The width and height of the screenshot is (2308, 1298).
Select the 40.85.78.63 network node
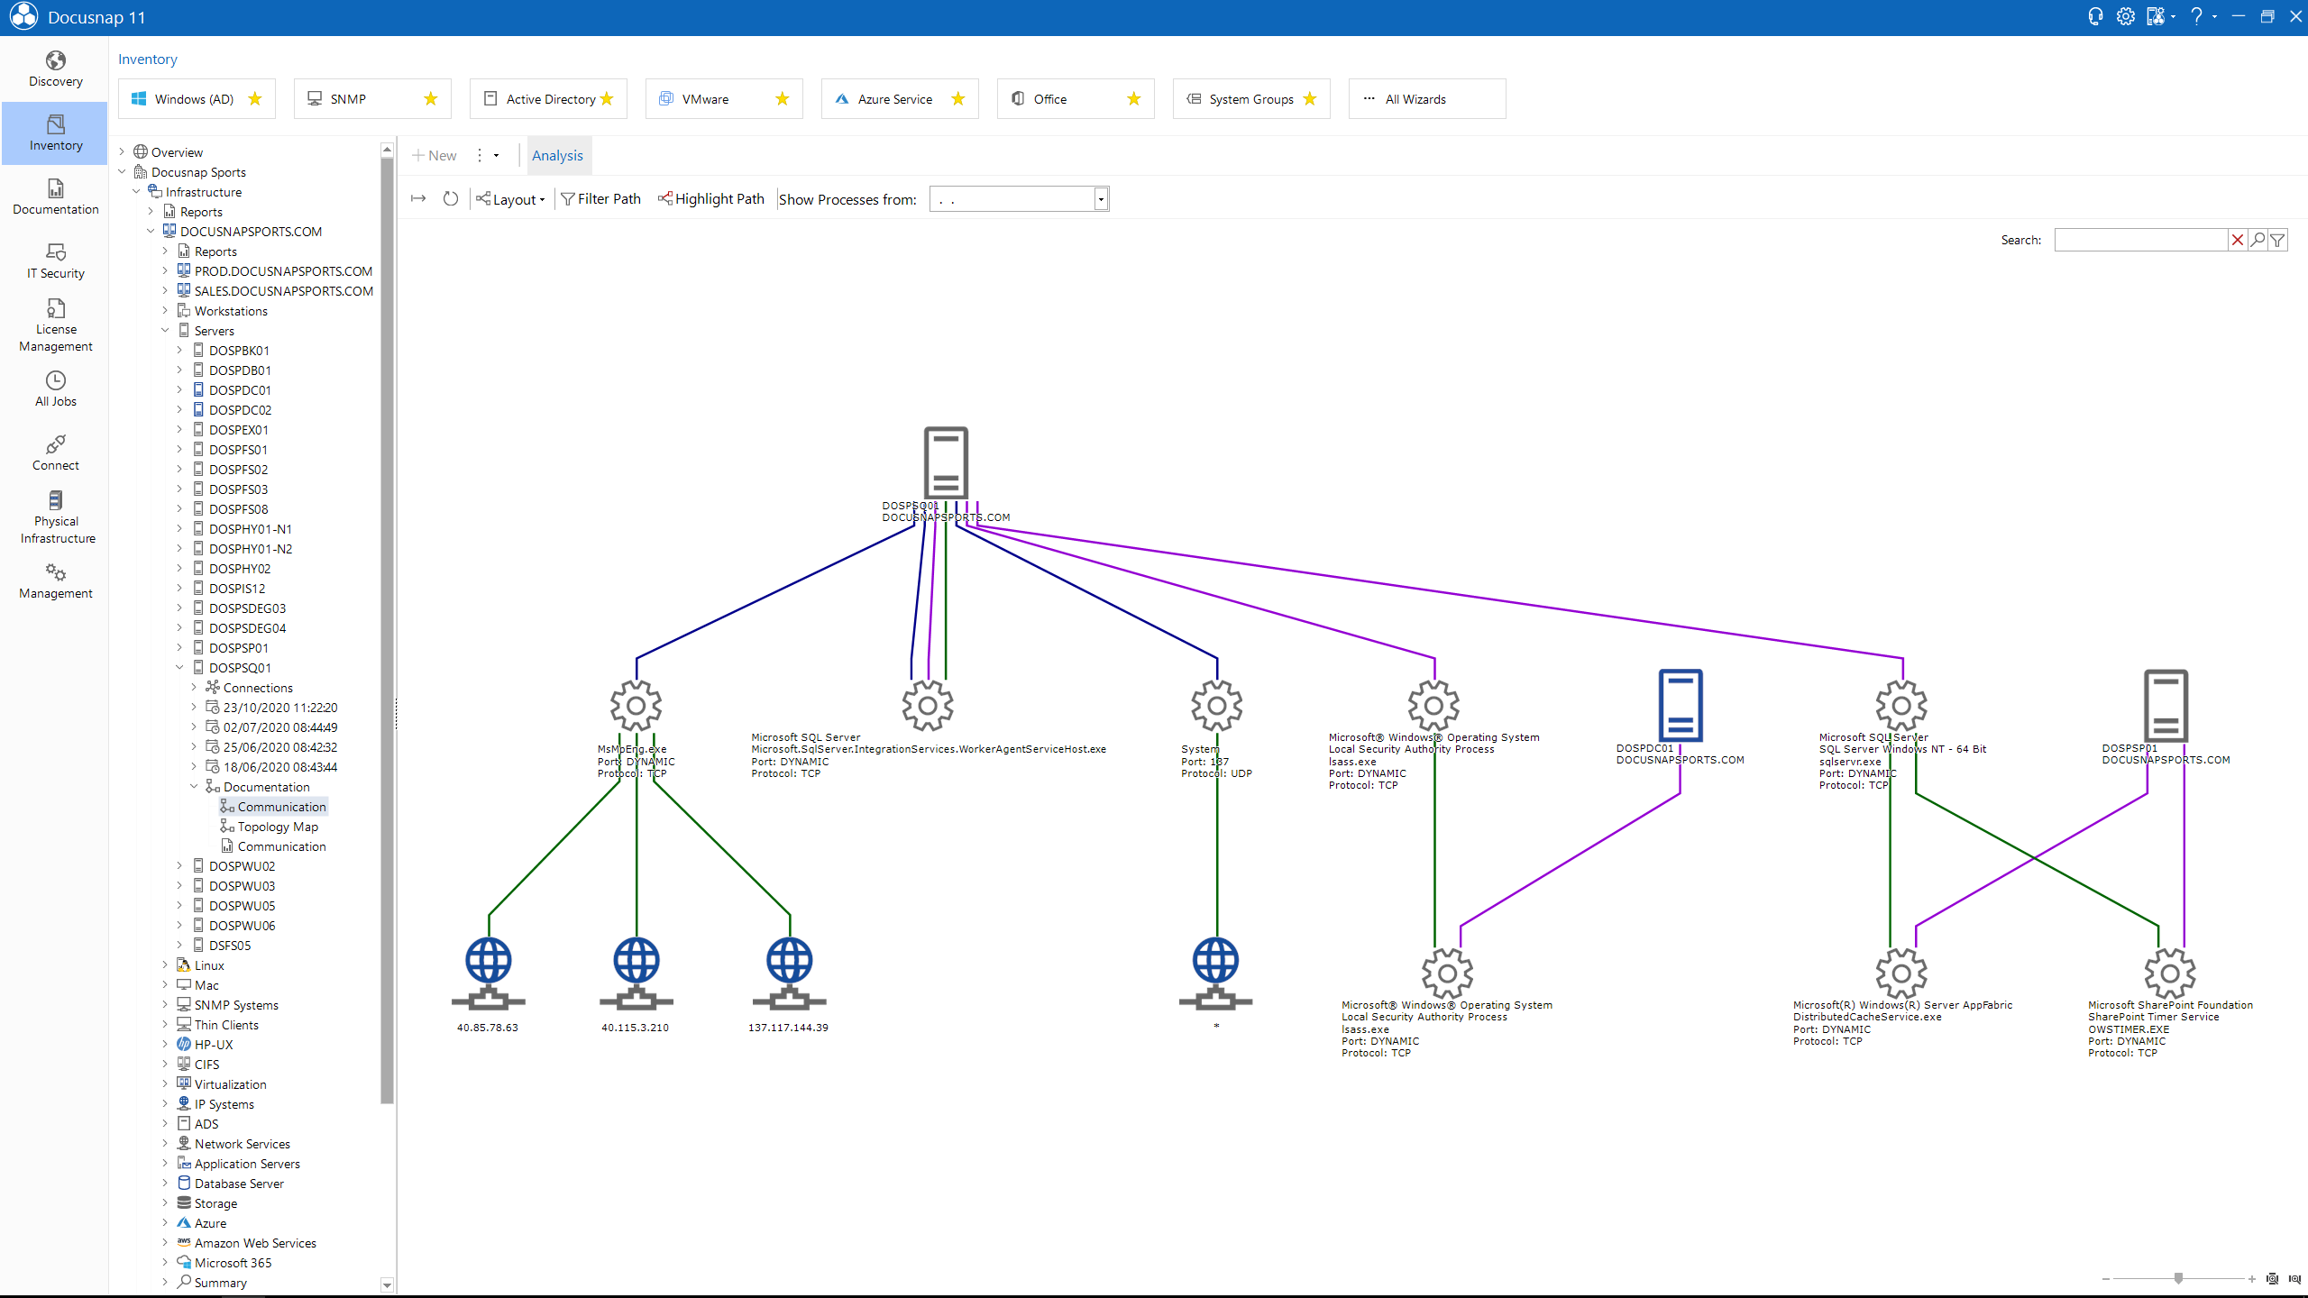point(489,973)
